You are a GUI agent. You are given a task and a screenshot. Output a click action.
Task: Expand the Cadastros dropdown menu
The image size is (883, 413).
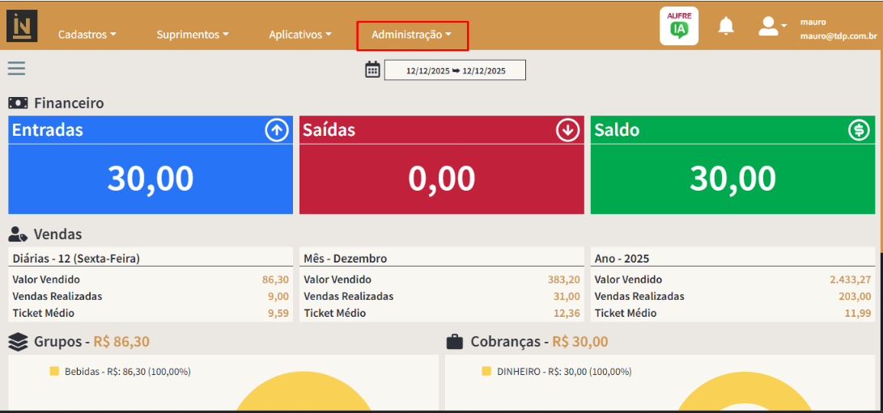point(87,35)
